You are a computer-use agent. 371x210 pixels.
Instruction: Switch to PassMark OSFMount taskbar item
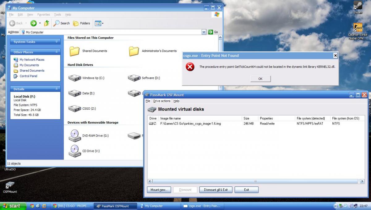click(x=116, y=206)
